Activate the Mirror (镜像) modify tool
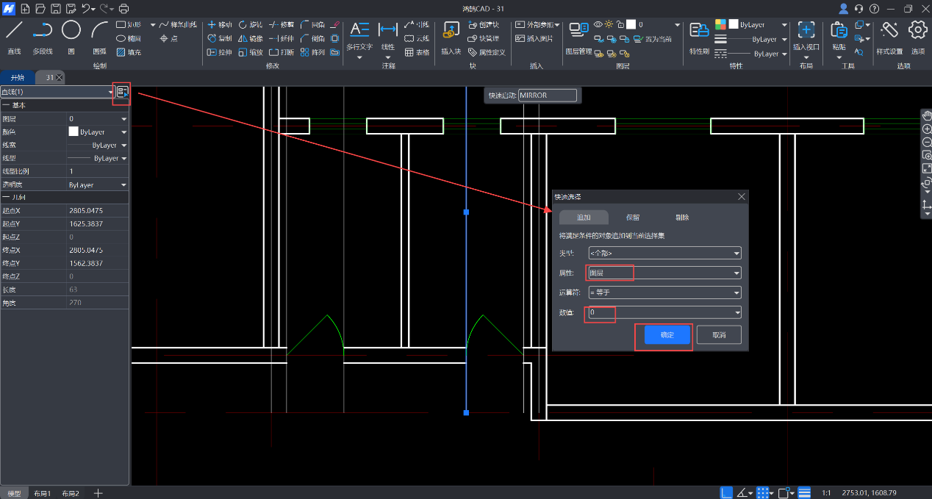 click(x=250, y=38)
